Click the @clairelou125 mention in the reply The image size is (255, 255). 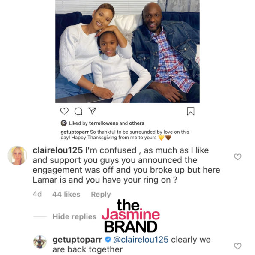[x=141, y=240]
